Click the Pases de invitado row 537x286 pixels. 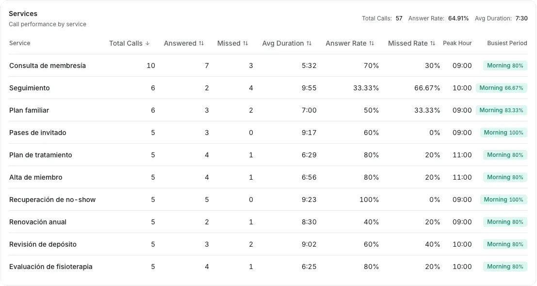(x=268, y=133)
